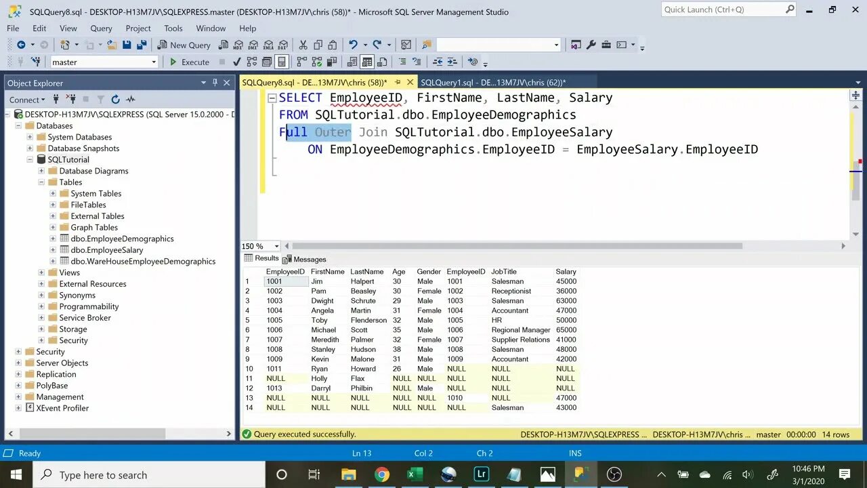Switch to SQLQuery1.sql tab

coord(493,82)
